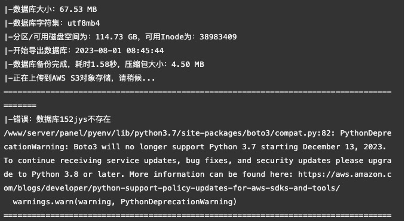Image resolution: width=405 pixels, height=221 pixels.
Task: Click the 'To continue receiving service updates' line
Action: point(198,161)
